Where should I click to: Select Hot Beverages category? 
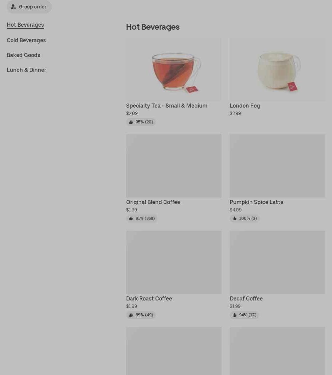pyautogui.click(x=25, y=25)
